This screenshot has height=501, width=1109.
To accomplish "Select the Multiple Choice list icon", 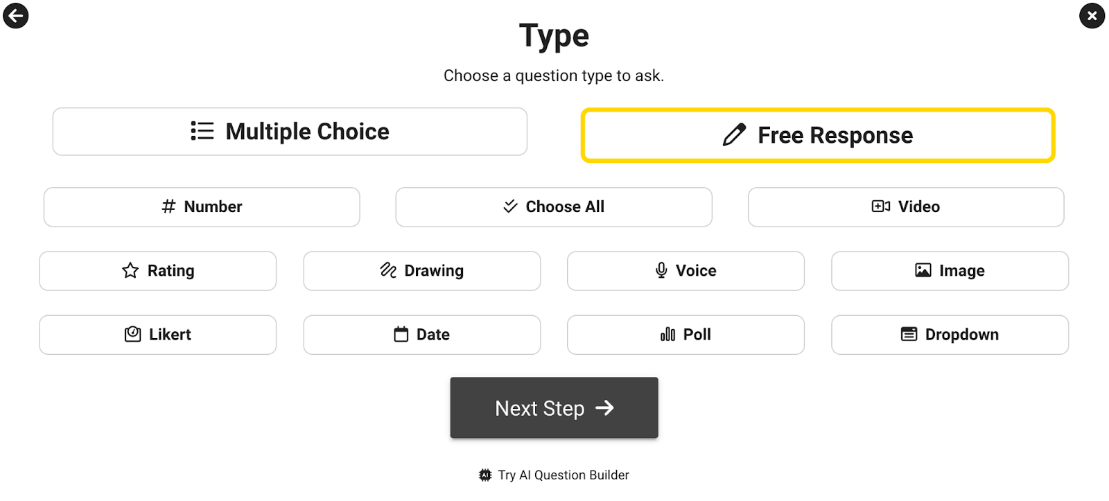I will (x=202, y=131).
